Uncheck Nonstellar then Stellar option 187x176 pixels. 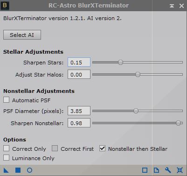coord(102,148)
